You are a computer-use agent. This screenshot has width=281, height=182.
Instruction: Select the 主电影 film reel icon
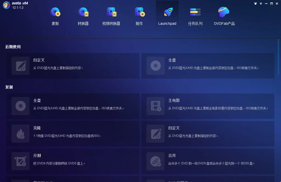156,106
